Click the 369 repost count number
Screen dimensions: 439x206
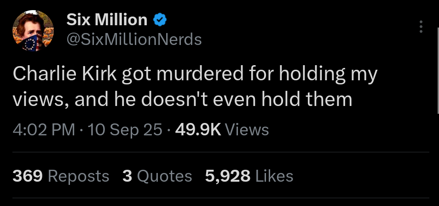(x=28, y=176)
